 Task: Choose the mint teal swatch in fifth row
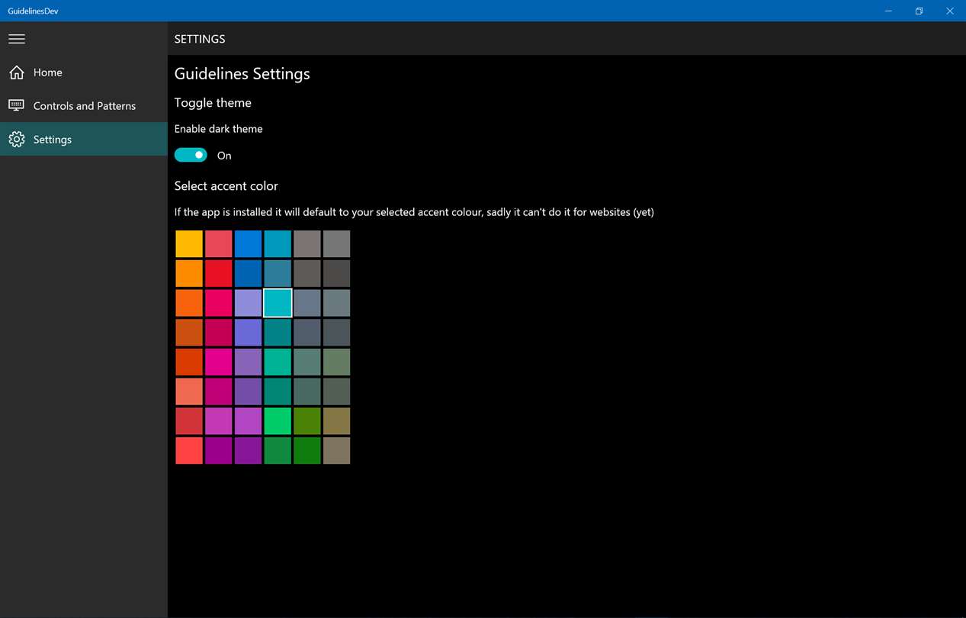[278, 362]
